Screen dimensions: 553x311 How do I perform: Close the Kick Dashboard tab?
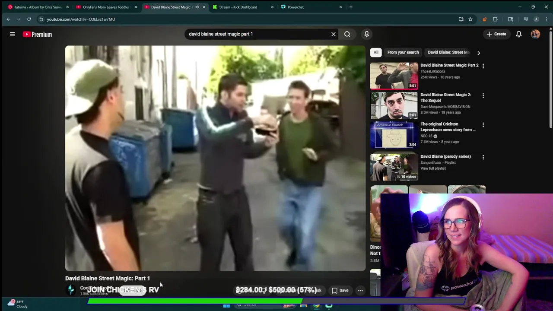pos(272,7)
